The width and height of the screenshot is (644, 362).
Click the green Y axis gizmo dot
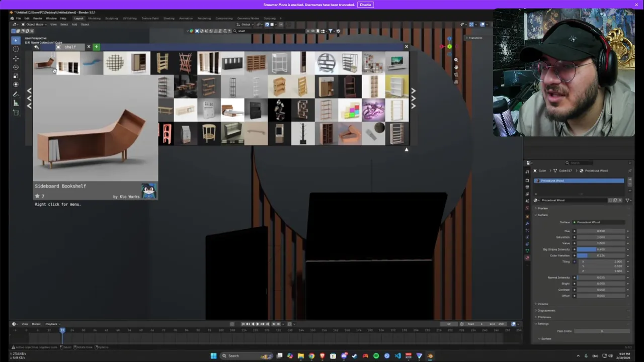click(449, 47)
